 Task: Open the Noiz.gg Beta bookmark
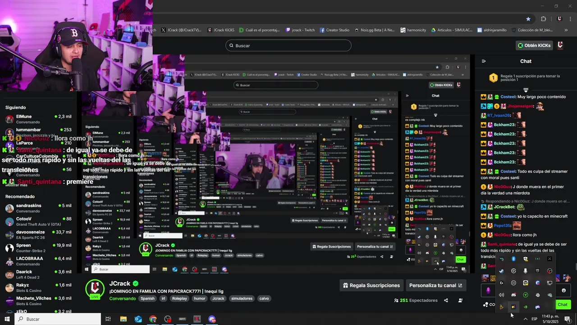374,30
